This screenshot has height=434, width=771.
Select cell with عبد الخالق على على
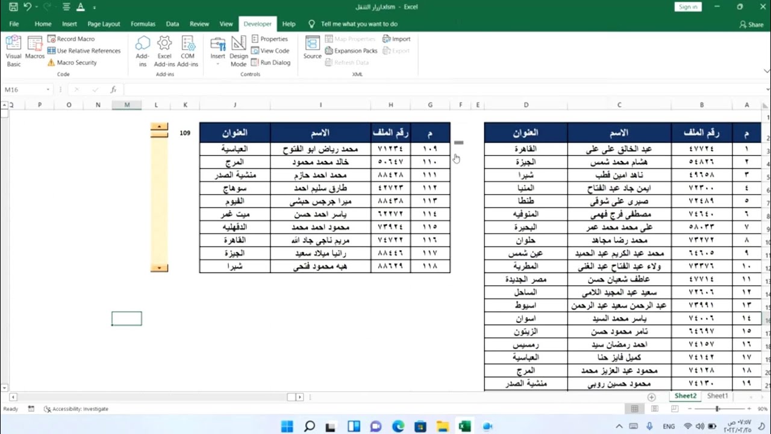(619, 149)
